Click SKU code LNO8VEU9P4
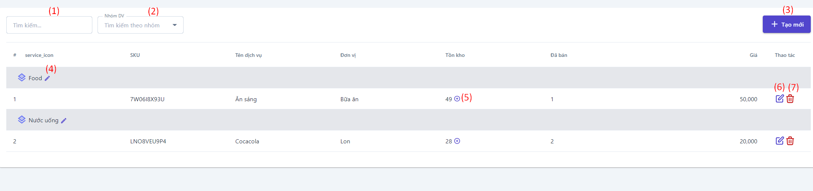Image resolution: width=813 pixels, height=191 pixels. (x=148, y=141)
